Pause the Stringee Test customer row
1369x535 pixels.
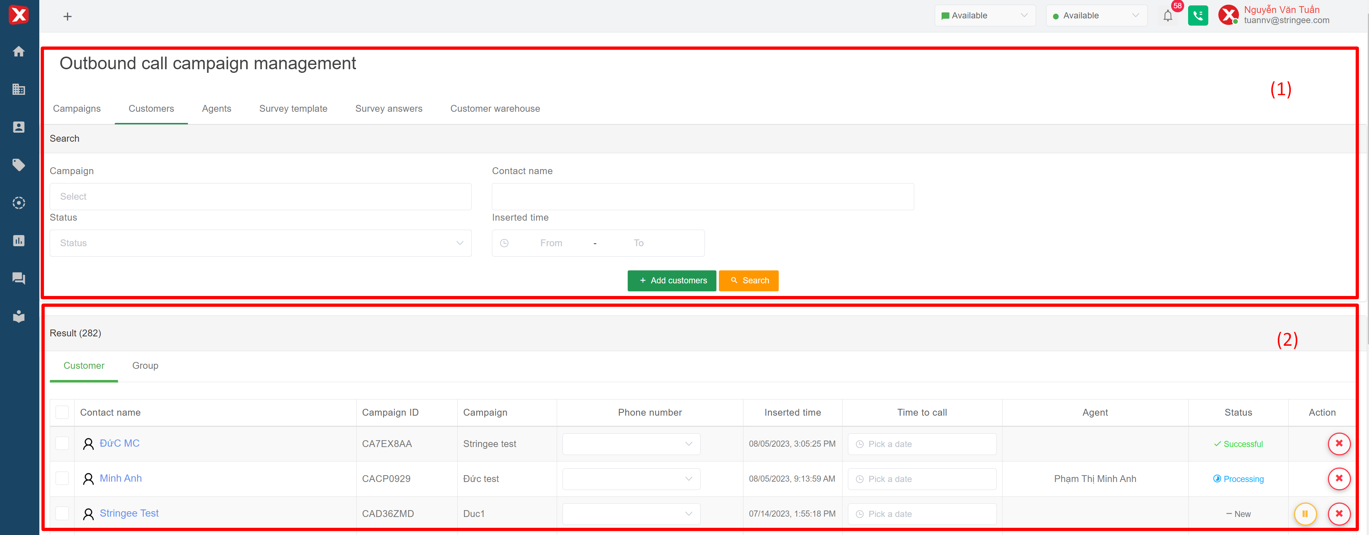pos(1305,514)
